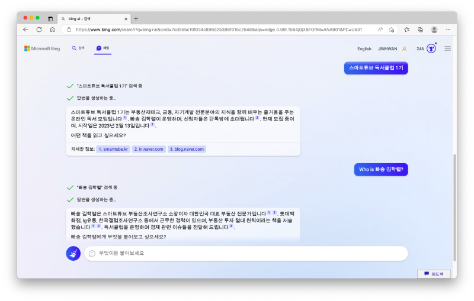Add this page to favorites star icon
The height and width of the screenshot is (301, 474).
click(392, 30)
